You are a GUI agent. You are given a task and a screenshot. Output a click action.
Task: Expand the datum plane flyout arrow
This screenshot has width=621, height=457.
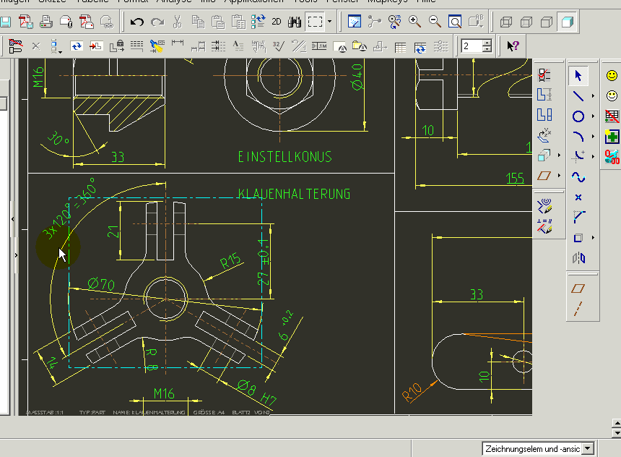click(559, 175)
